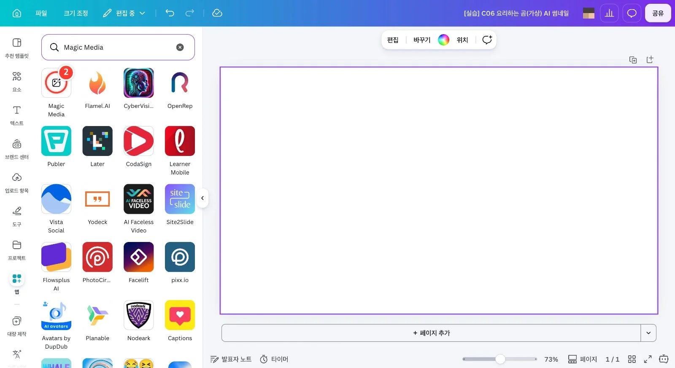675x368 pixels.
Task: Clear the Magic Media search text
Action: pyautogui.click(x=180, y=47)
